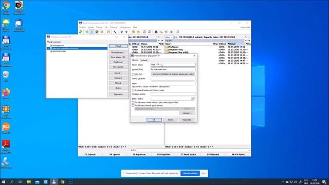
Task: Enable the use firewall (proxy server) checkbox
Action: tap(133, 105)
